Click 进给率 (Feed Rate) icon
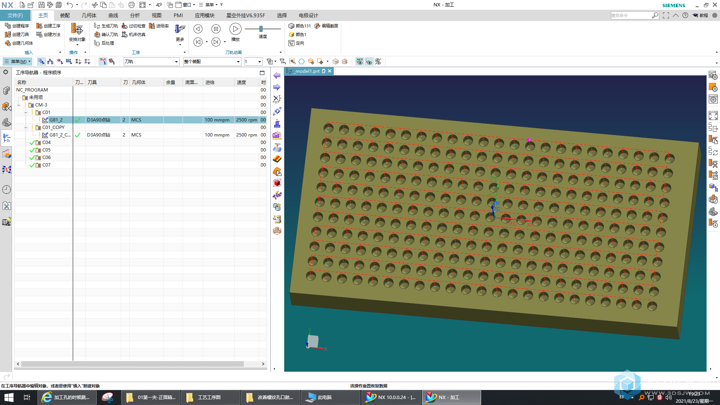Image resolution: width=720 pixels, height=405 pixels. coord(152,26)
